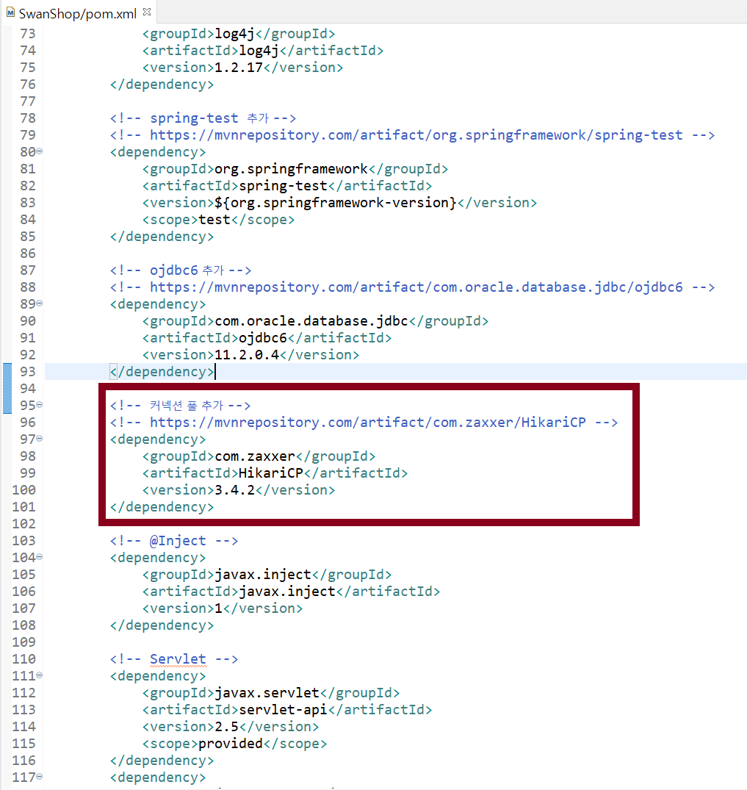This screenshot has width=747, height=790.
Task: Click the spring-test mvnrepository URL comment
Action: (x=412, y=135)
